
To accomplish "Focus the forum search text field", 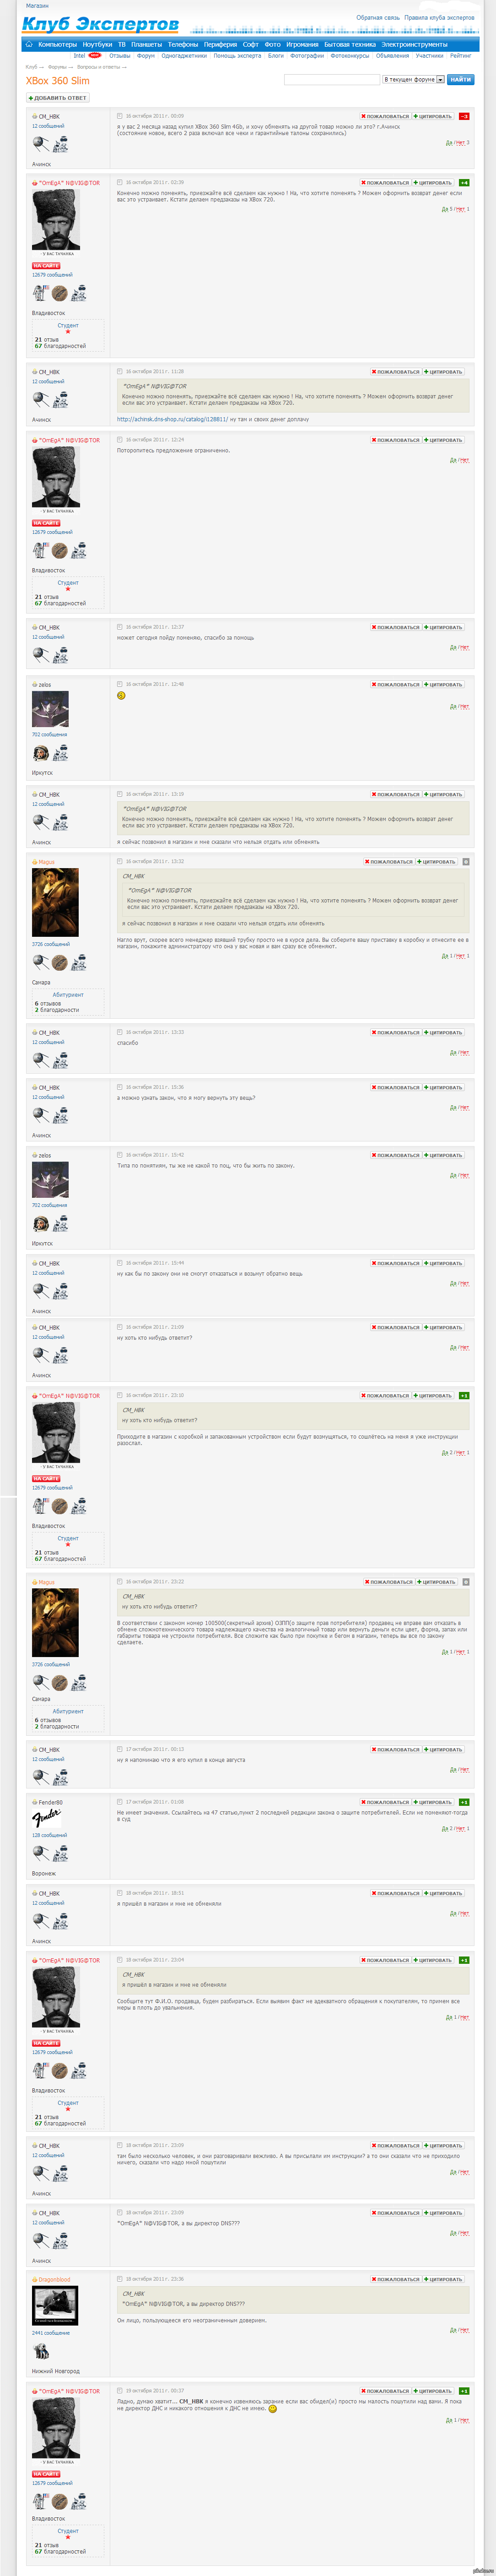I will tap(332, 79).
